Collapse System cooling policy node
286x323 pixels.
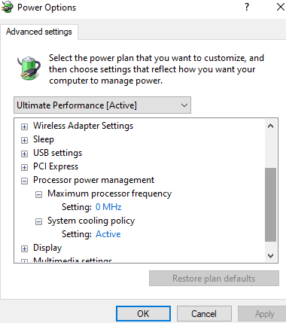point(38,221)
